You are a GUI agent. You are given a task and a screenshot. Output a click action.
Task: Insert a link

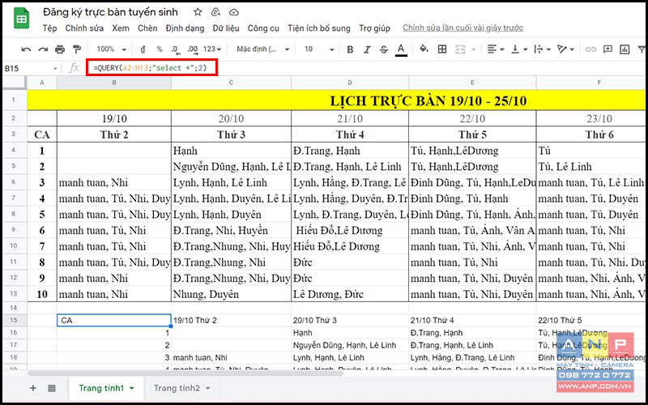point(590,49)
